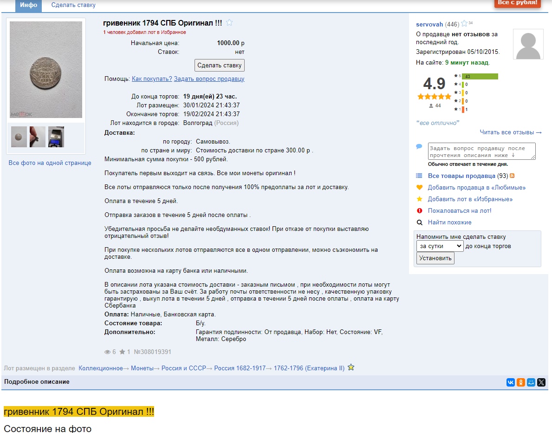Open the "Как покупать?" help link

pos(152,79)
